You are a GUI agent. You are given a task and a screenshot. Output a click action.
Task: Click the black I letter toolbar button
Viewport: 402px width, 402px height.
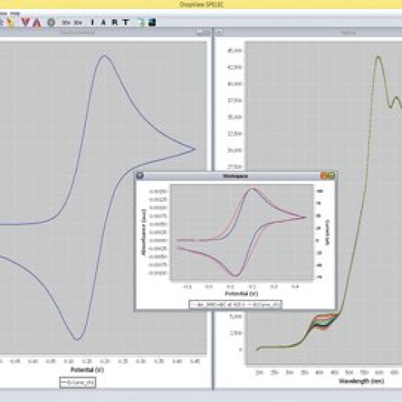[x=92, y=23]
